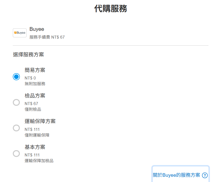The height and width of the screenshot is (182, 211).
Task: Click the 運輸保障加檢品 description
Action: click(x=39, y=161)
